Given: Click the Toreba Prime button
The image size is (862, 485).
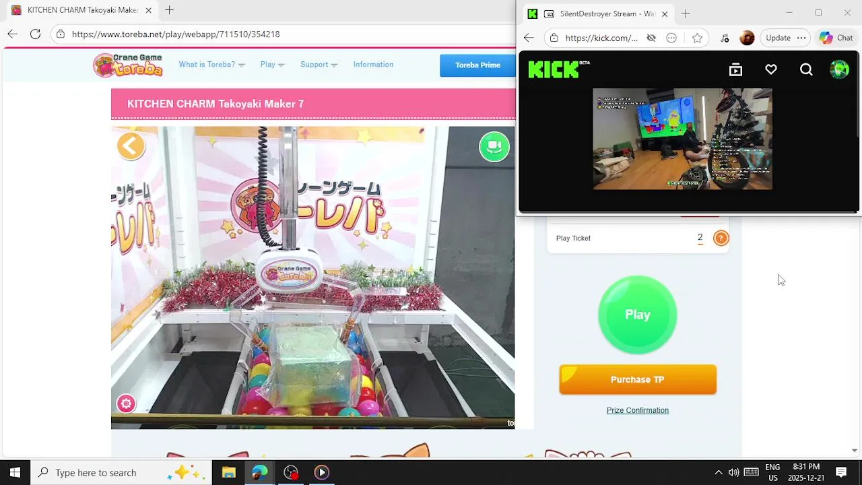Looking at the screenshot, I should pos(477,65).
